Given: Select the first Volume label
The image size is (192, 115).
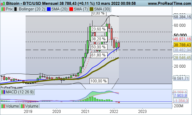Looking at the screenshot, I should point(12,106).
